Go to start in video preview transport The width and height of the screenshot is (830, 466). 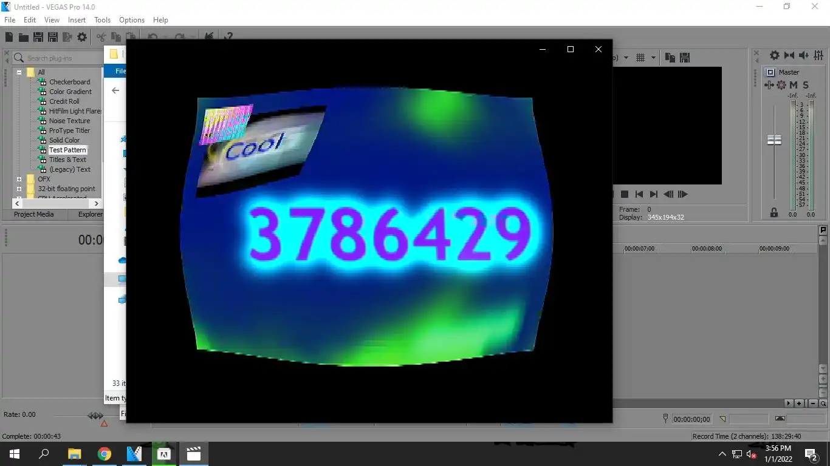(639, 194)
